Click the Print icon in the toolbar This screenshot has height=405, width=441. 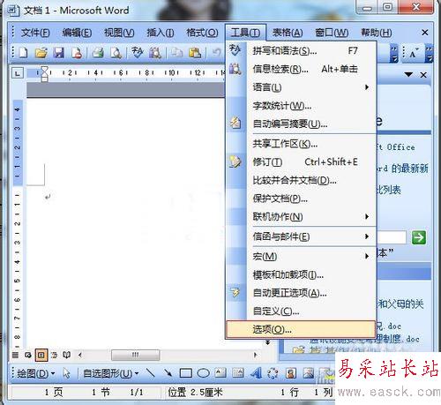pyautogui.click(x=98, y=53)
